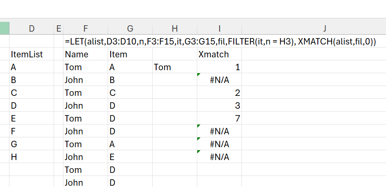The height and width of the screenshot is (187, 386).
Task: Click the Item header cell
Action: [x=118, y=54]
